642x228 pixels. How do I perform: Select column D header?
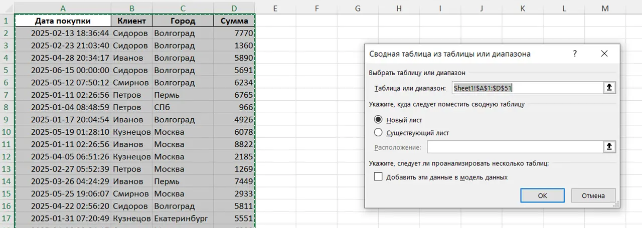tap(234, 8)
